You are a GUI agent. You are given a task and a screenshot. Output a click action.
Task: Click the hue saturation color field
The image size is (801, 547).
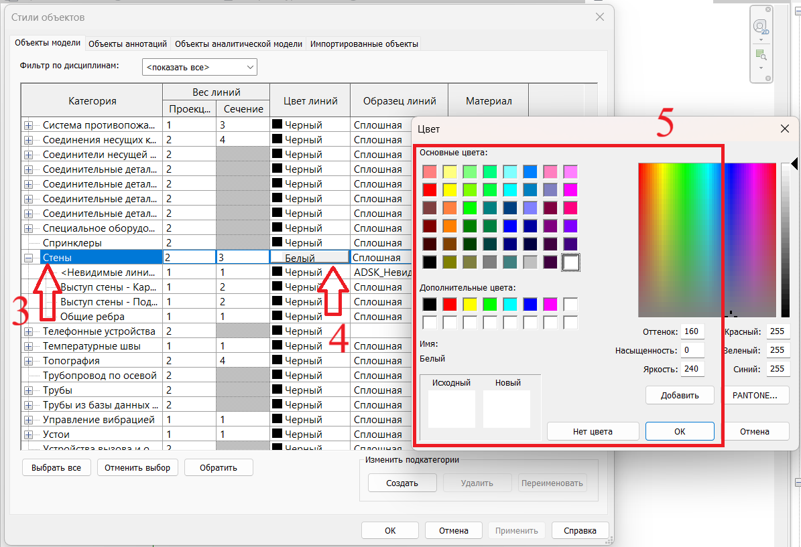(x=707, y=240)
